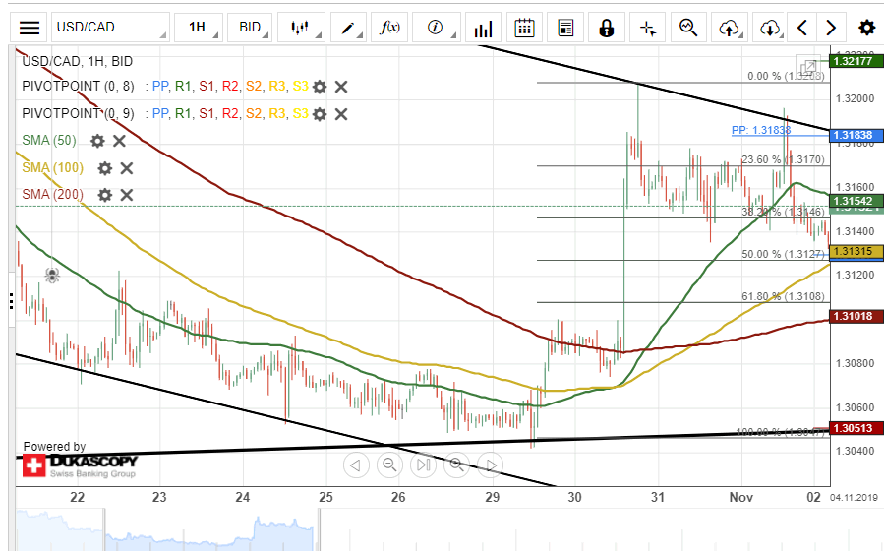Toggle the crosshair cursor tool
Image resolution: width=886 pixels, height=558 pixels.
(x=647, y=28)
